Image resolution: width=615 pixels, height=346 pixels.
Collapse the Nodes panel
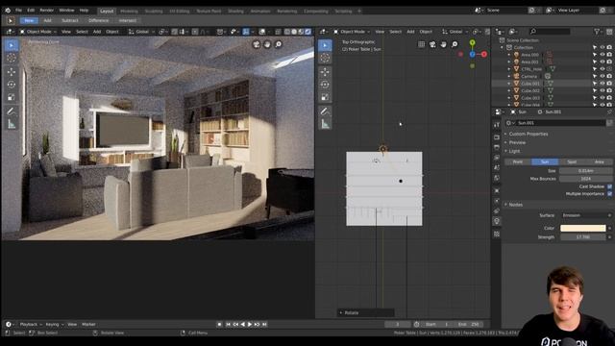515,205
